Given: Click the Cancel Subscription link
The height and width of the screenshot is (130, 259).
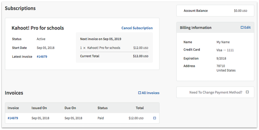Looking at the screenshot, I should pyautogui.click(x=137, y=28).
